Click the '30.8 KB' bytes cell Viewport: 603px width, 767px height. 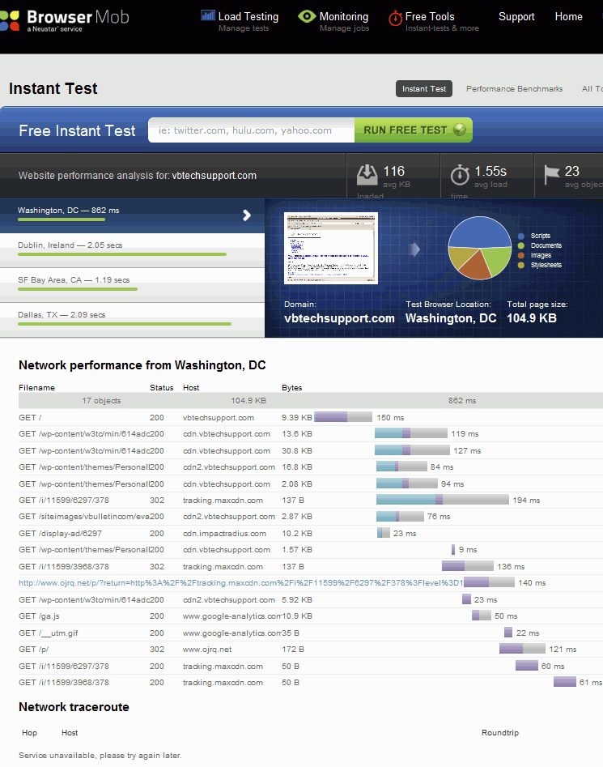(296, 451)
